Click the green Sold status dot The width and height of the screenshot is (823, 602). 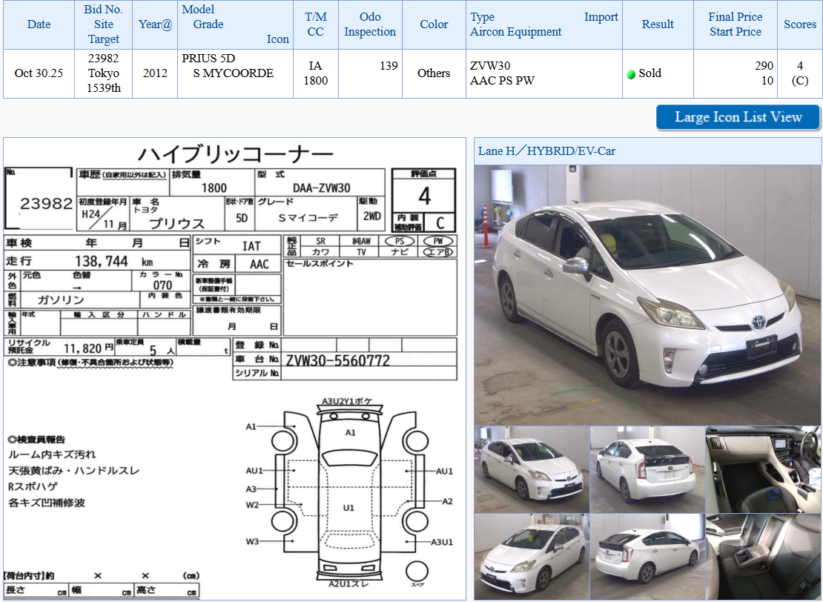pyautogui.click(x=631, y=74)
